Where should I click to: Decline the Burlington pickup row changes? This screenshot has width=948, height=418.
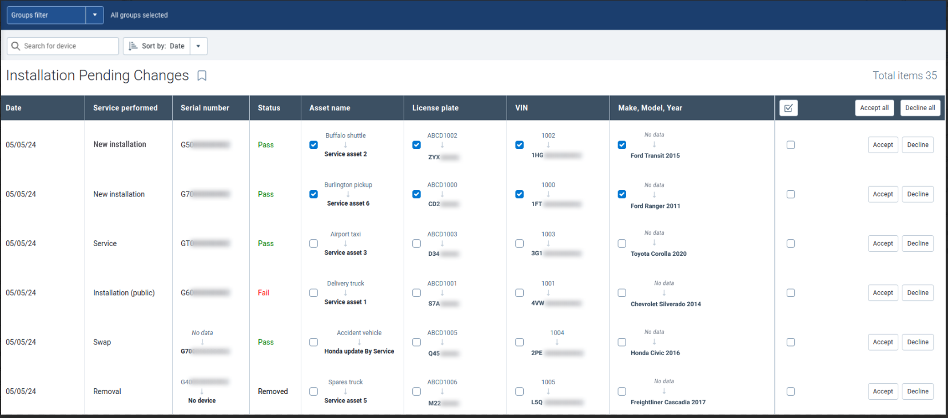pos(918,194)
